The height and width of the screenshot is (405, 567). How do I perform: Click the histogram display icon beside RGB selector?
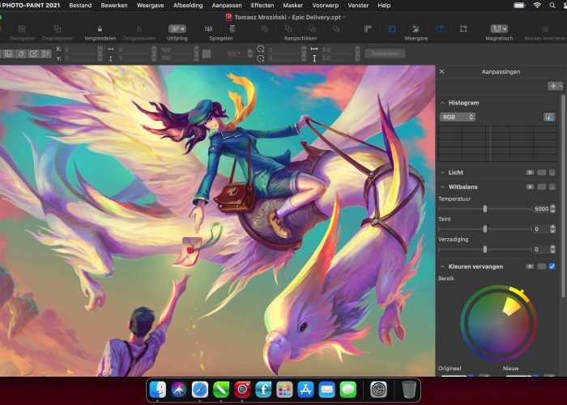[549, 117]
